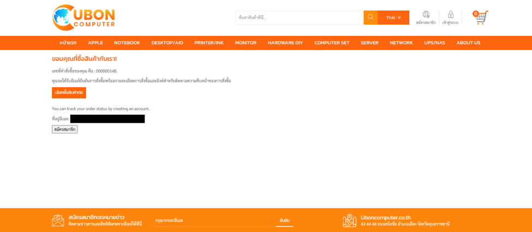Click the newsletter envelope icon in footer
532x232 pixels.
coord(58,221)
